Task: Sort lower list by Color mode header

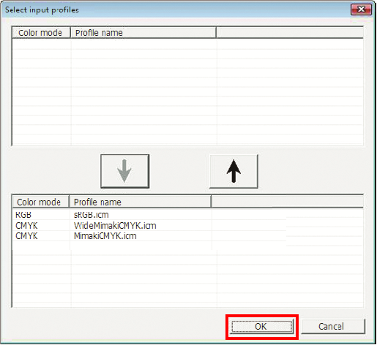Action: click(40, 202)
